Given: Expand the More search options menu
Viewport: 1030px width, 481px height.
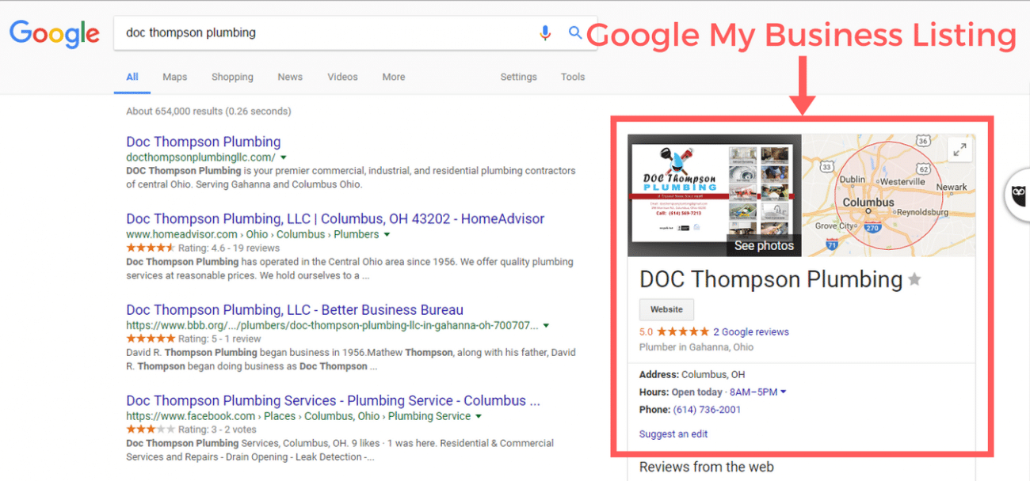Looking at the screenshot, I should click(x=394, y=77).
